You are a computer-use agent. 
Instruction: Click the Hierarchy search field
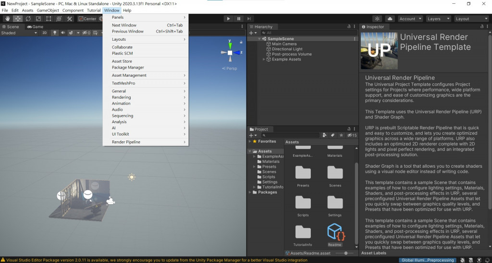tap(309, 33)
